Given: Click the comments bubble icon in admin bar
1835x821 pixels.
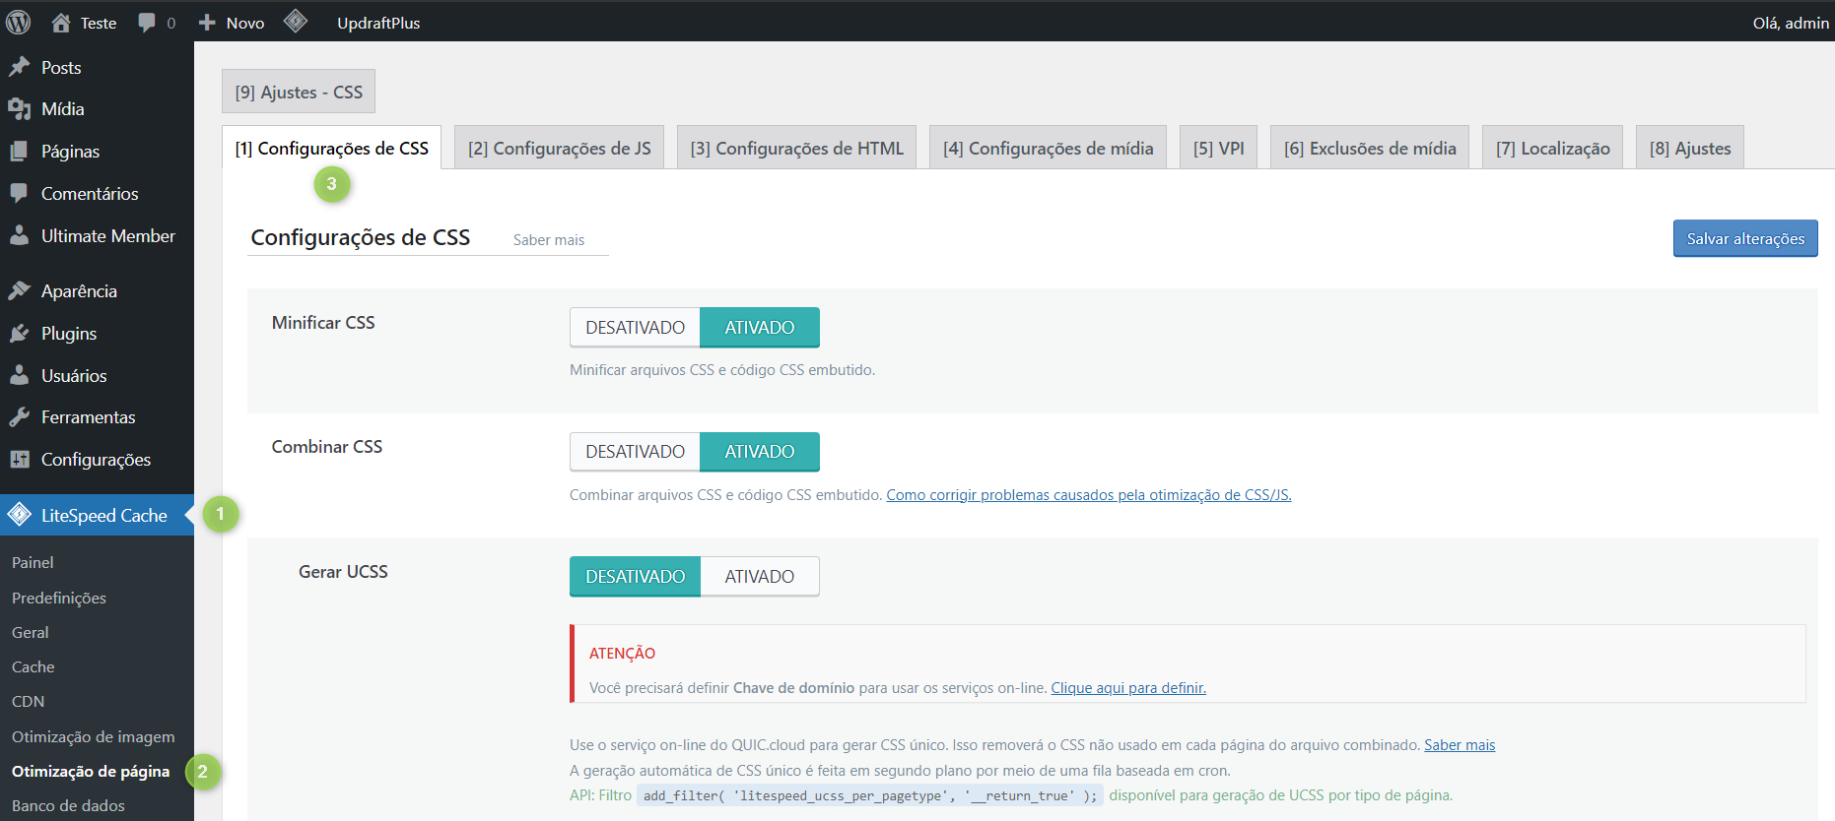Looking at the screenshot, I should pyautogui.click(x=147, y=23).
